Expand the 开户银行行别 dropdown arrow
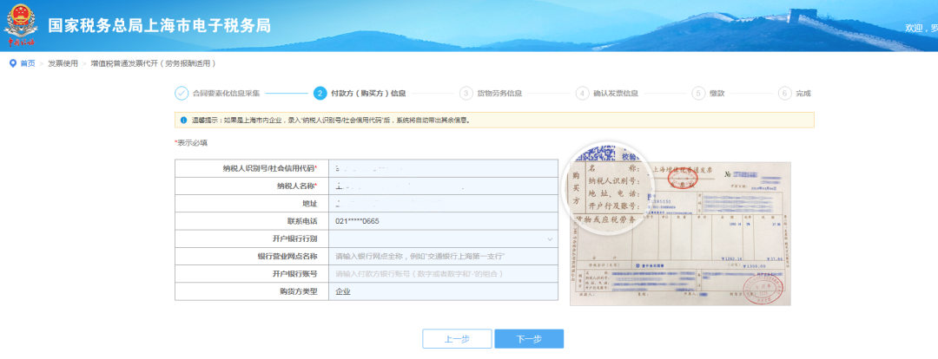The height and width of the screenshot is (359, 938). pyautogui.click(x=550, y=238)
